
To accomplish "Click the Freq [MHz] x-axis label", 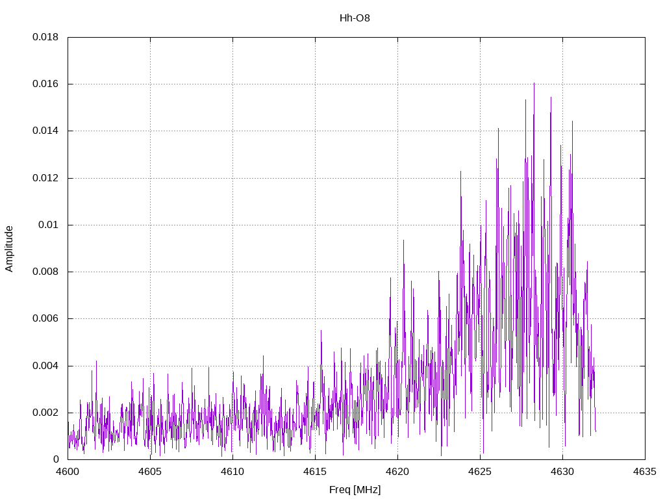I will tap(355, 490).
